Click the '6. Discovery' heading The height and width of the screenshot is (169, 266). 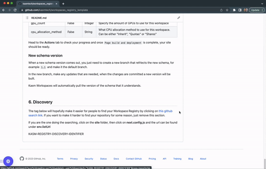point(40,102)
